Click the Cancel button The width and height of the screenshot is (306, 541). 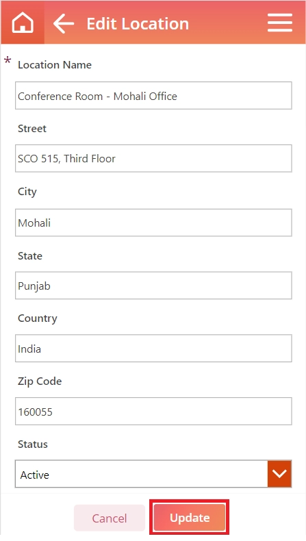tap(110, 518)
